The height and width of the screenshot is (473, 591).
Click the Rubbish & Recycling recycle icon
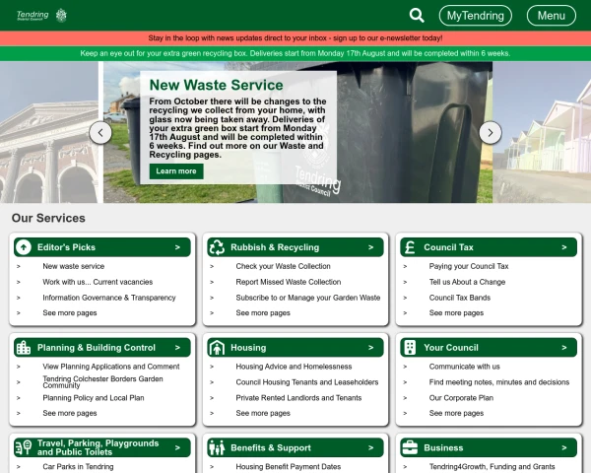coord(217,247)
